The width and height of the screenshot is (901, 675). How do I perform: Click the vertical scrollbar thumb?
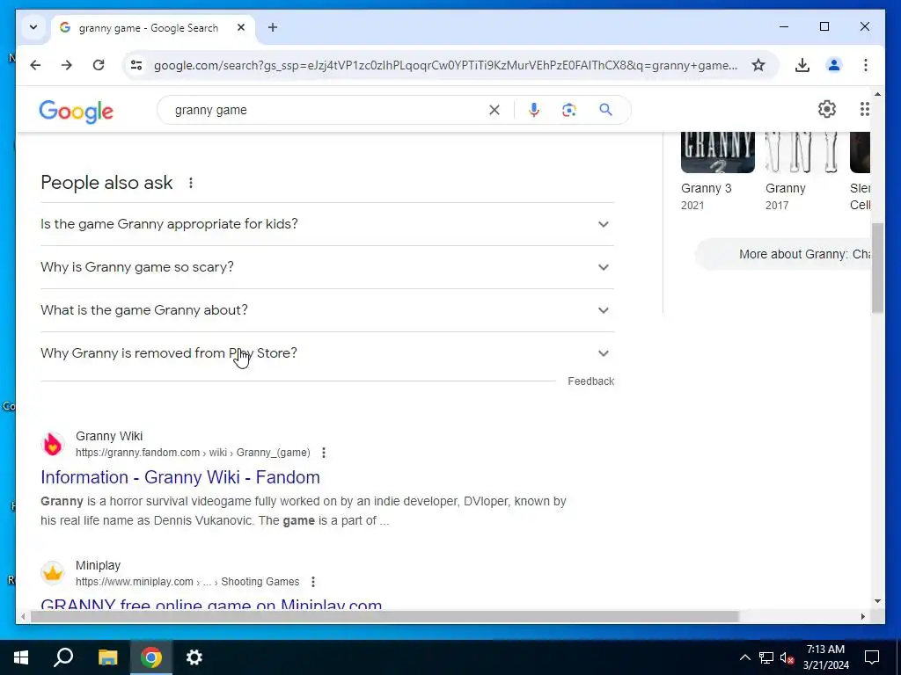coord(877,268)
